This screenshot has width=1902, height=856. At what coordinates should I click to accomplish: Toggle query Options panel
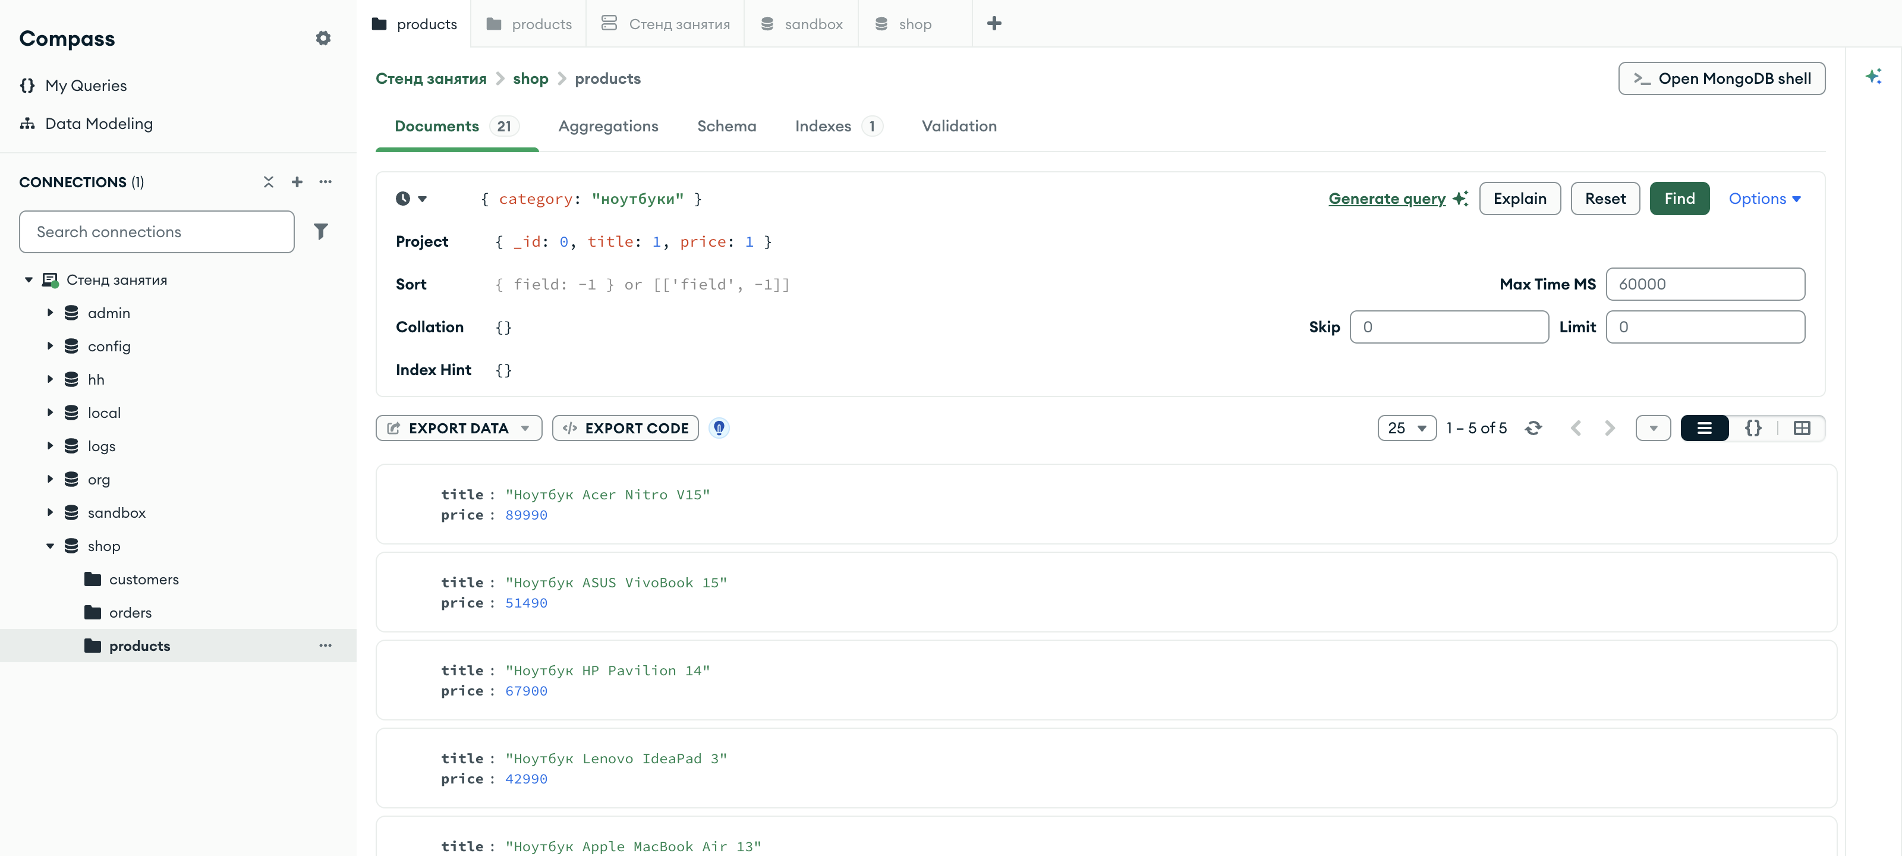1765,199
